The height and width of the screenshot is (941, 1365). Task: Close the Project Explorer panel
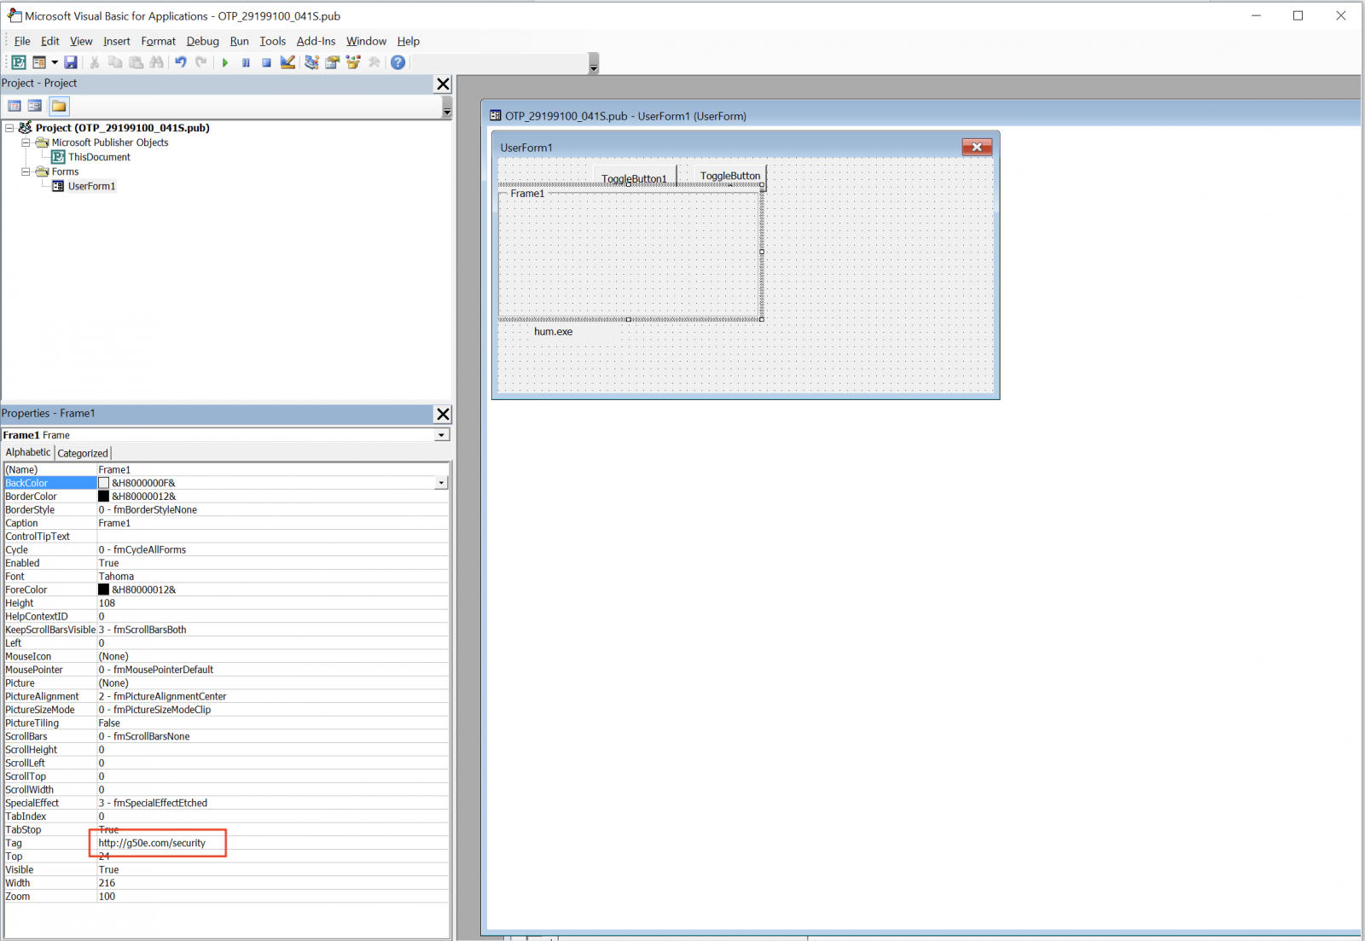[443, 84]
